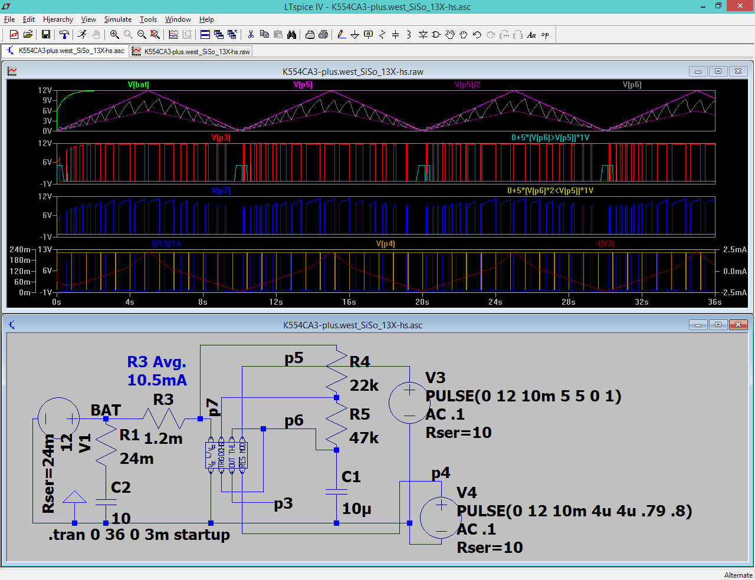Click the Zoom Full Extents crossed magnifier icon
The width and height of the screenshot is (755, 580).
[155, 35]
